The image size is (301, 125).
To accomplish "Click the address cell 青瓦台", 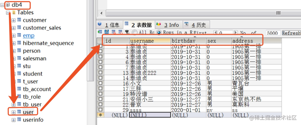I will (257, 83).
